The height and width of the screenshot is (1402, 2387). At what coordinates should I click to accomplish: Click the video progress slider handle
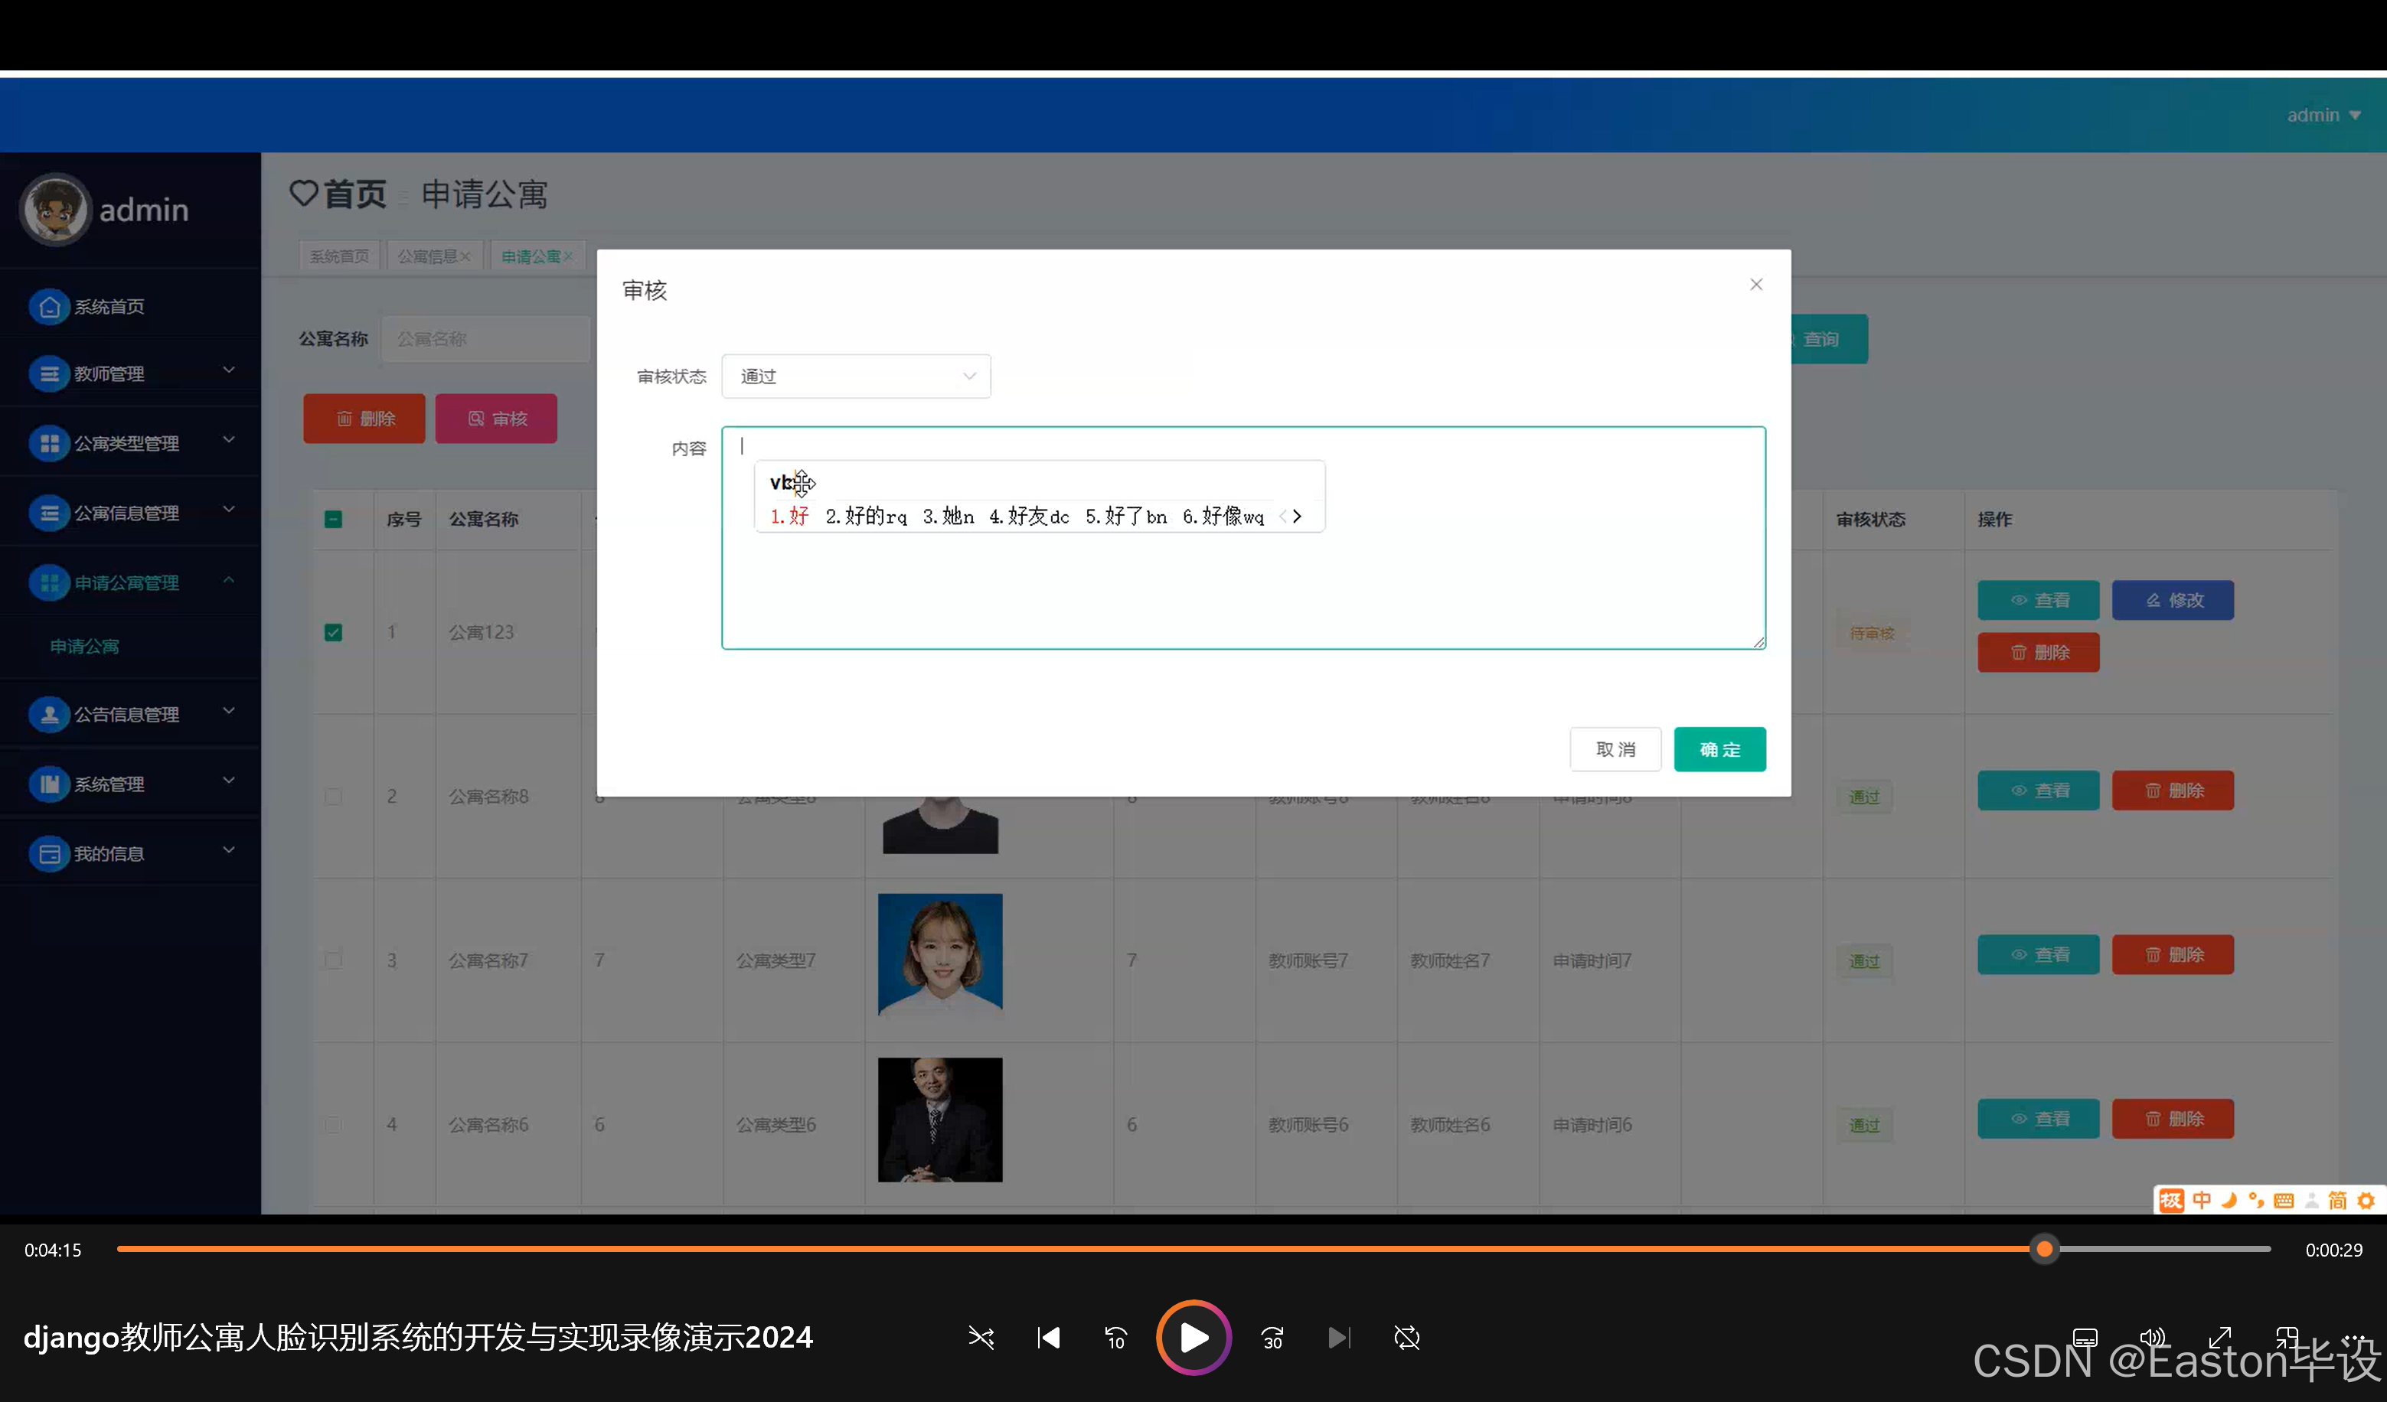(x=2045, y=1250)
